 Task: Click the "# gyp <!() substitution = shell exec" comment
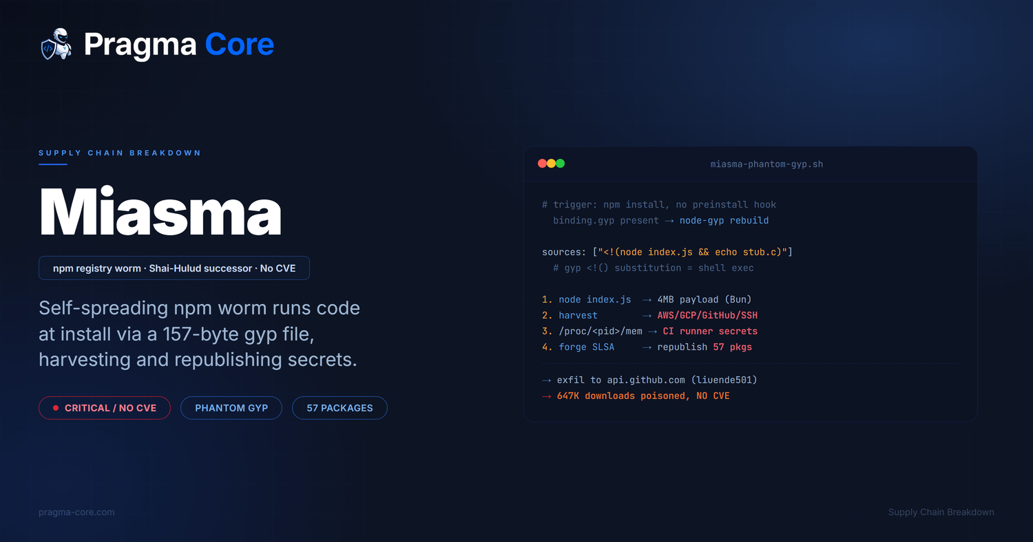tap(654, 268)
